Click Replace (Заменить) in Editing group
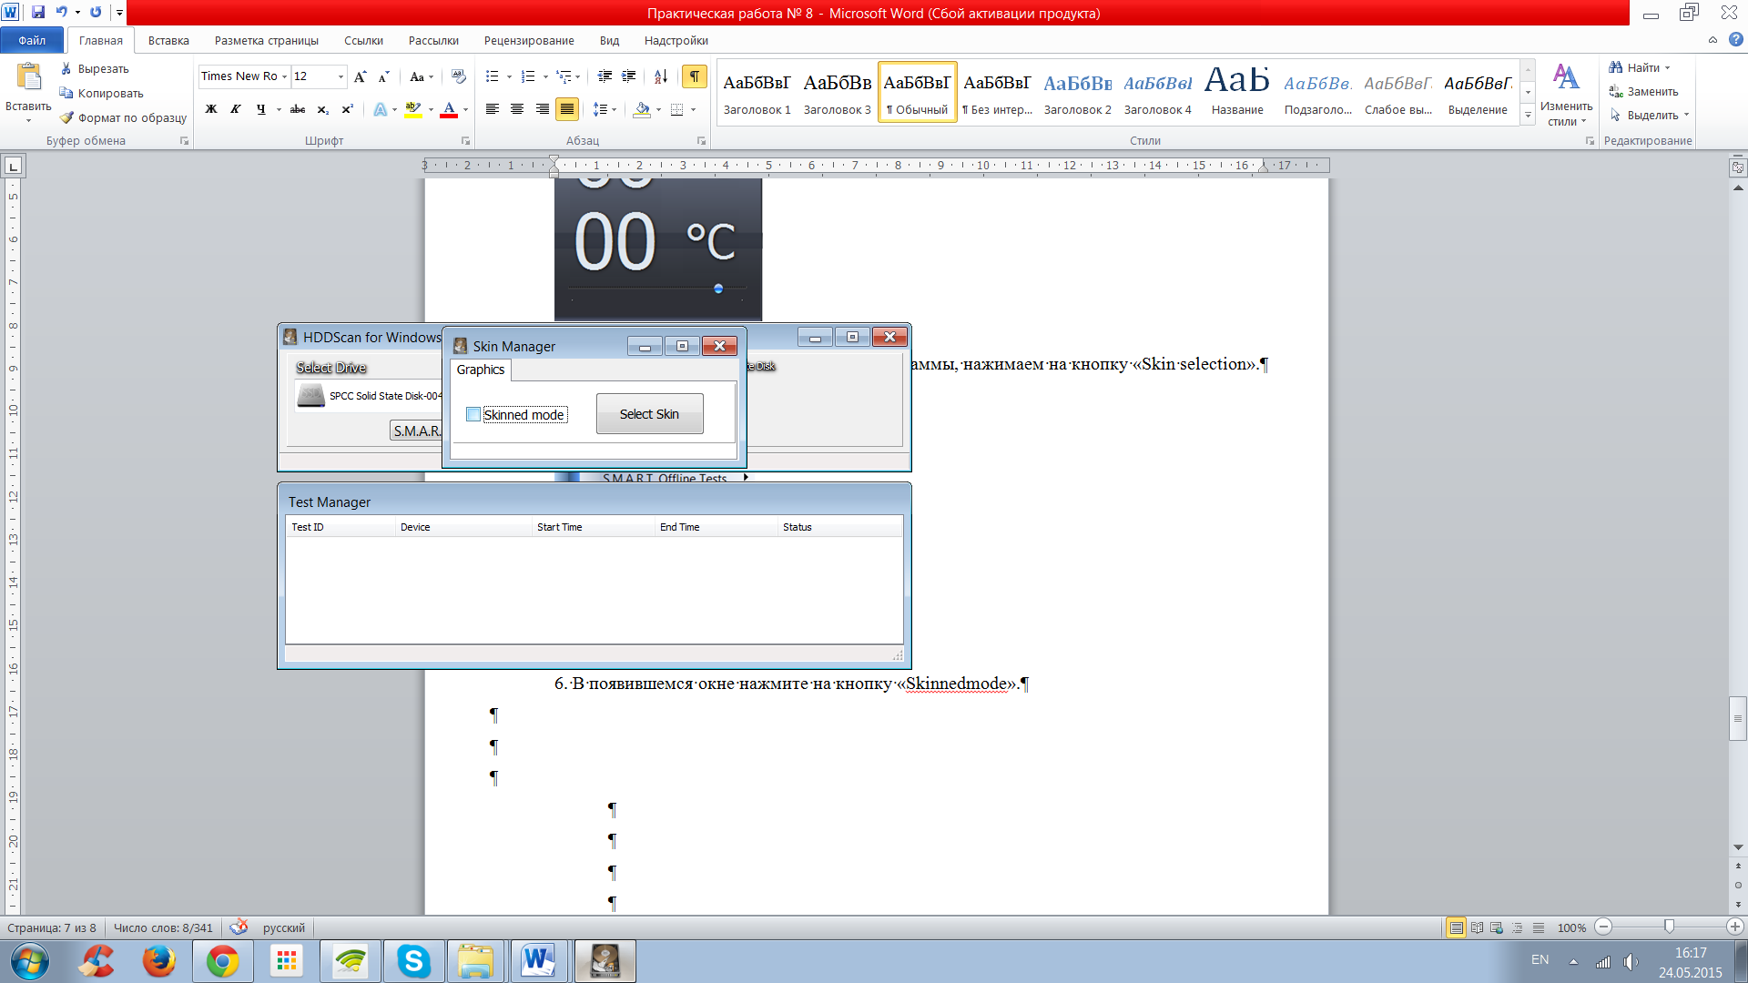The width and height of the screenshot is (1748, 983). [x=1643, y=91]
